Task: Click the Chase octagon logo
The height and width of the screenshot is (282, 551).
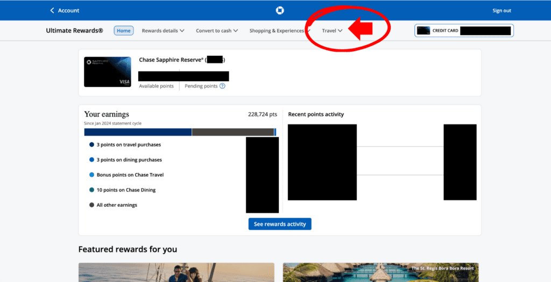Action: [280, 11]
